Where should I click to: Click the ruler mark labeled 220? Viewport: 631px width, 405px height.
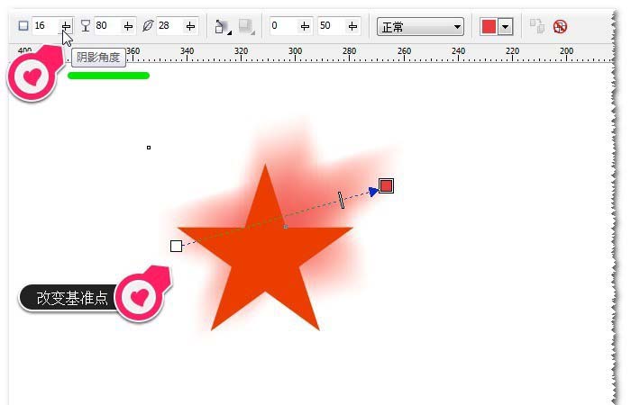[x=512, y=51]
